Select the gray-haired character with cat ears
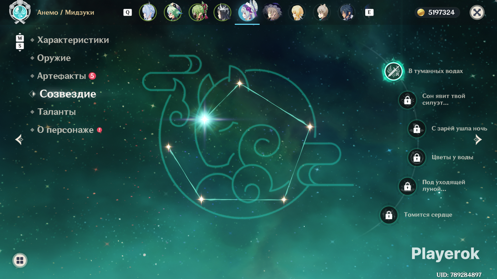The height and width of the screenshot is (279, 497). [x=322, y=12]
